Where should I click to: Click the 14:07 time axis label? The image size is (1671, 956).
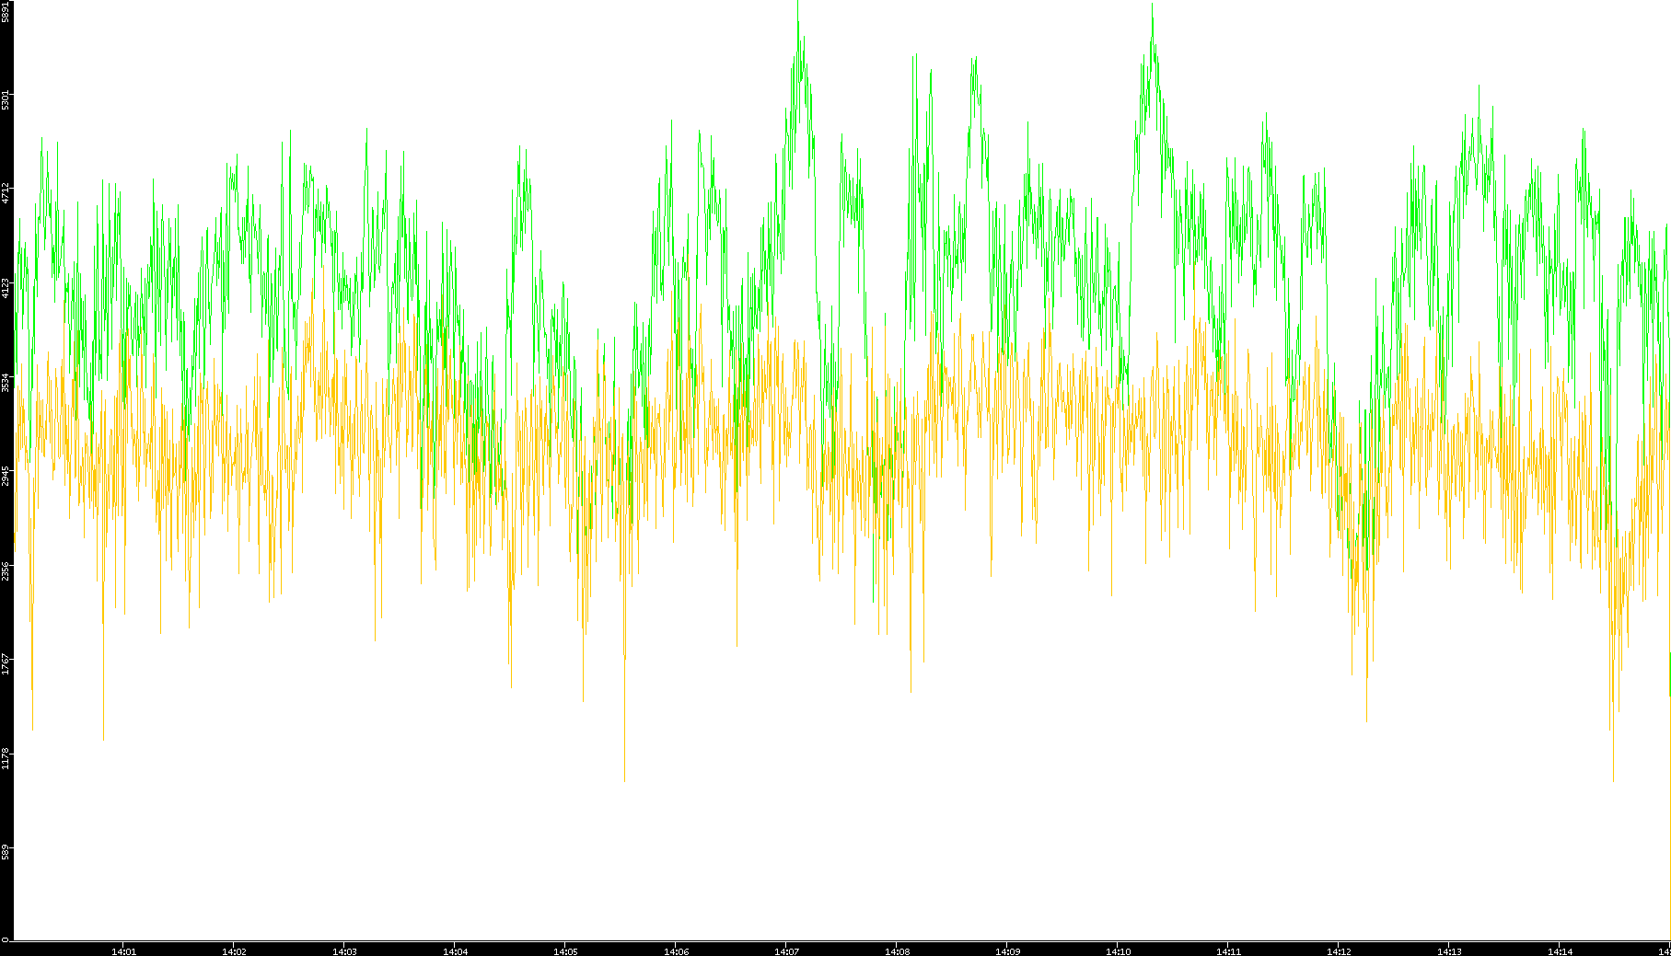coord(786,951)
